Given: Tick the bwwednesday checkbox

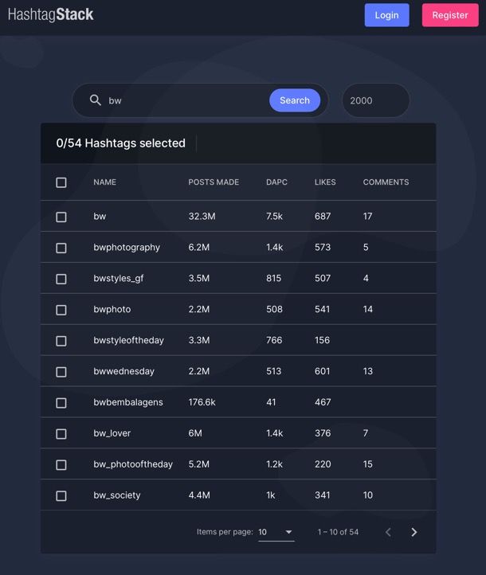Looking at the screenshot, I should (61, 372).
